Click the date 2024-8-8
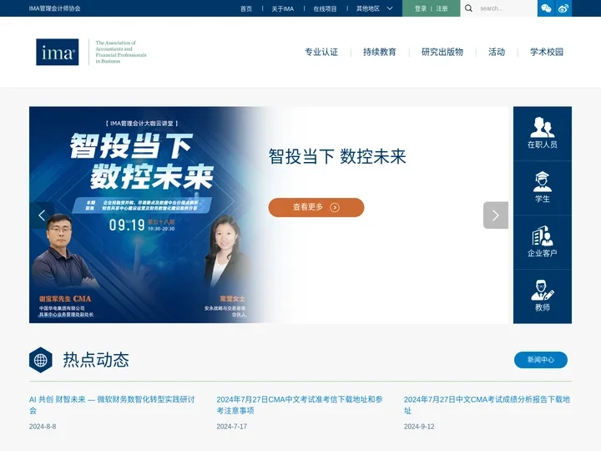Viewport: 601px width, 451px height. pos(43,427)
